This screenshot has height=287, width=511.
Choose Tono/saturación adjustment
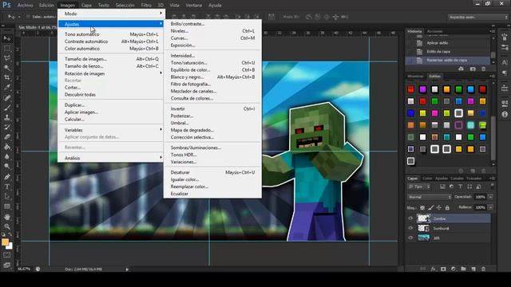click(x=212, y=62)
